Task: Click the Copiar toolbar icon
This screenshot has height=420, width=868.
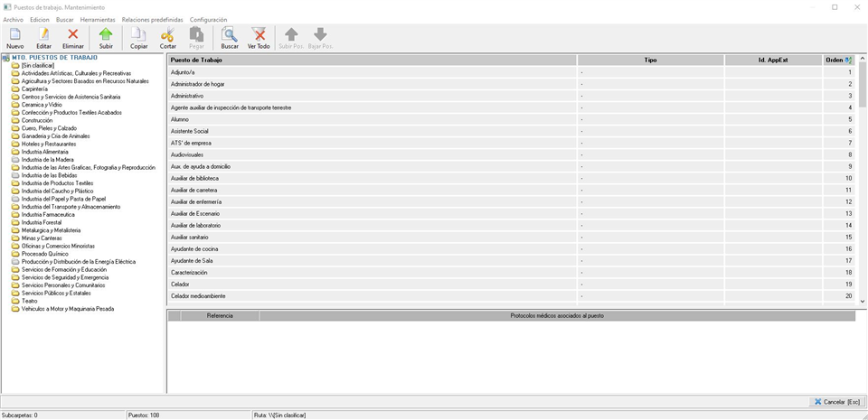Action: tap(139, 34)
